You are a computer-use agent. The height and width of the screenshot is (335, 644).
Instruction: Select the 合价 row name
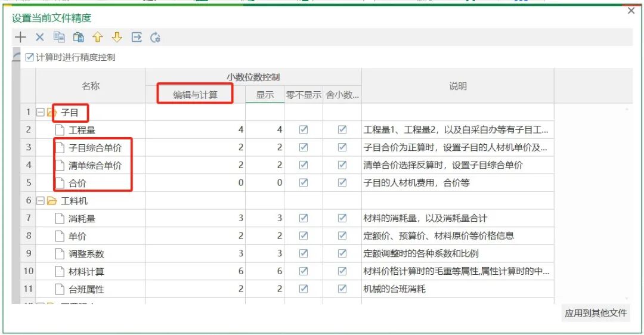77,183
